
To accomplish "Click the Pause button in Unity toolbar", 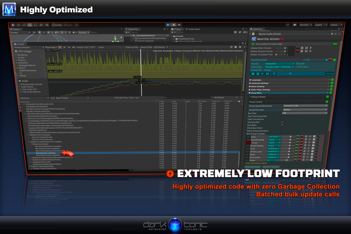I will pos(173,25).
